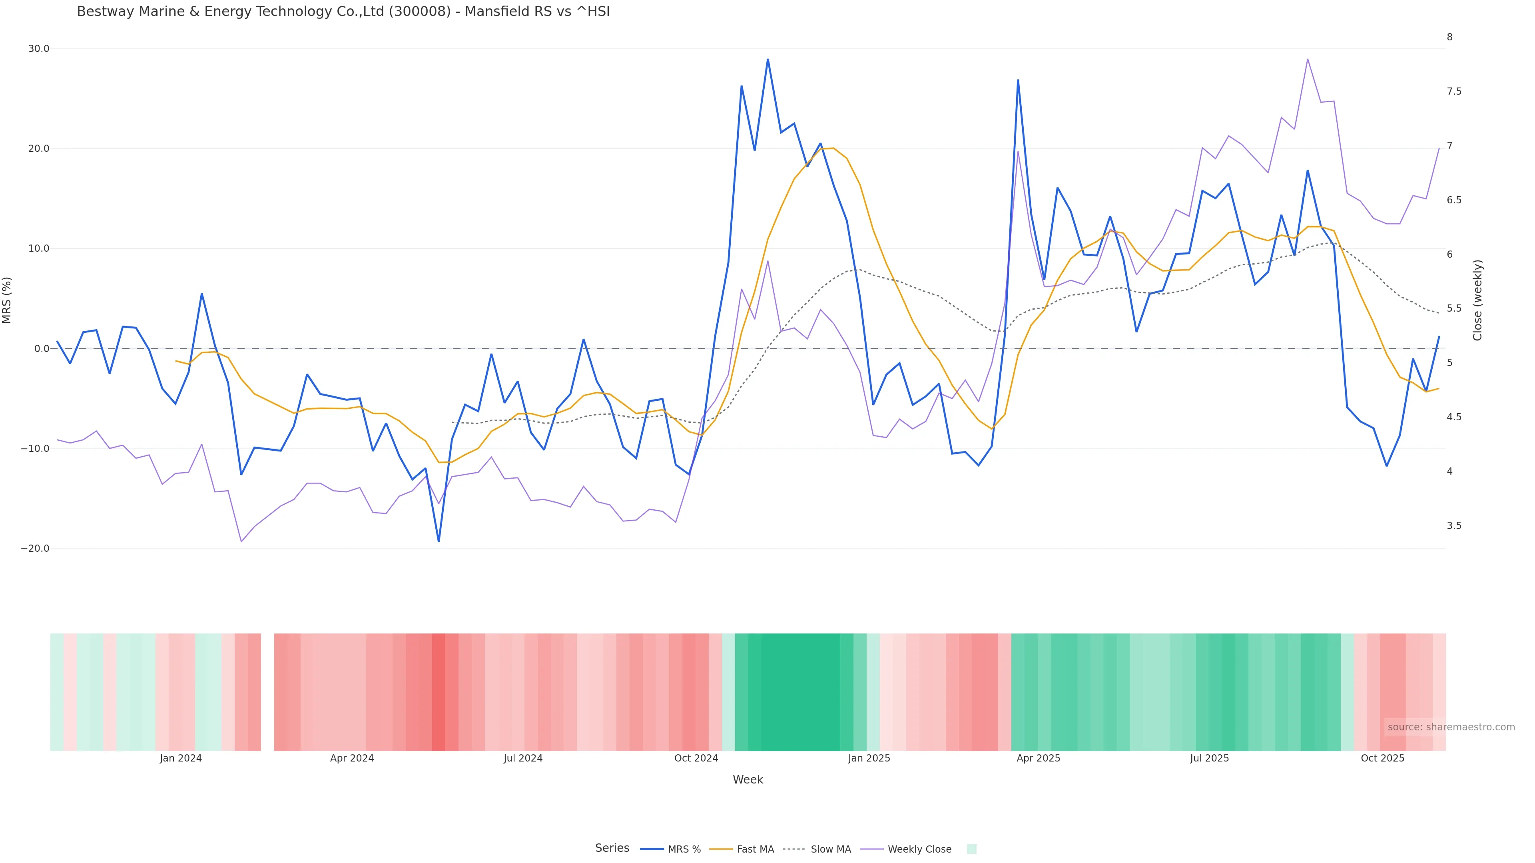Click the Jul 2025 x-axis label
Image resolution: width=1535 pixels, height=863 pixels.
pyautogui.click(x=1209, y=758)
